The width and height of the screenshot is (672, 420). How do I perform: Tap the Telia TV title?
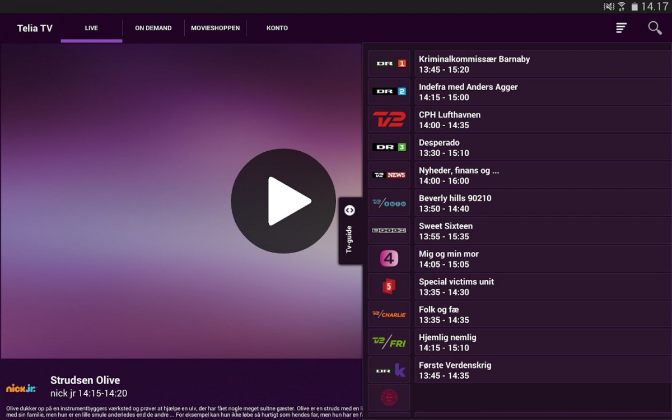coord(35,28)
